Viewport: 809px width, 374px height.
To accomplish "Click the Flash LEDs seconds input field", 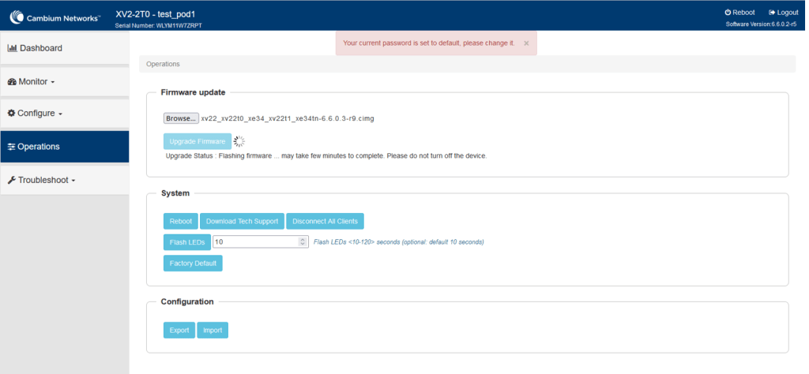I will (254, 241).
